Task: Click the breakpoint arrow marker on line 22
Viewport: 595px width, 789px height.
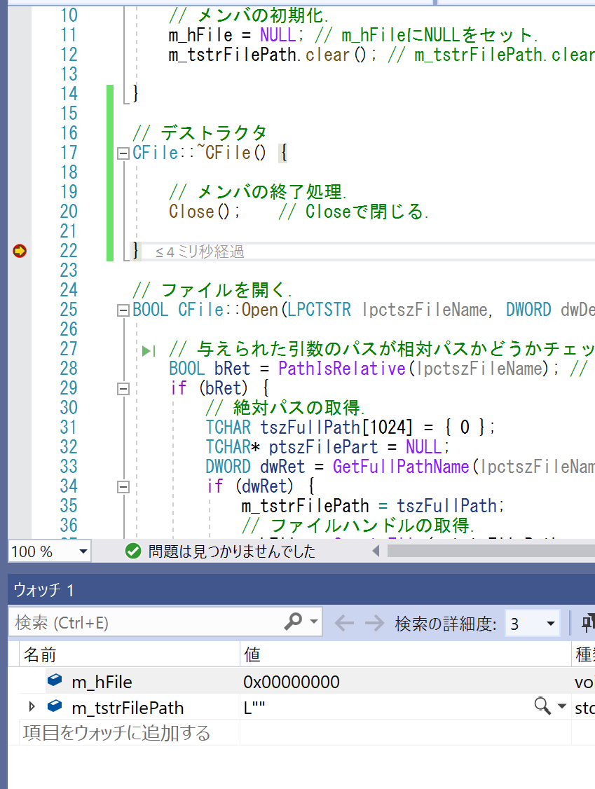Action: pos(20,251)
